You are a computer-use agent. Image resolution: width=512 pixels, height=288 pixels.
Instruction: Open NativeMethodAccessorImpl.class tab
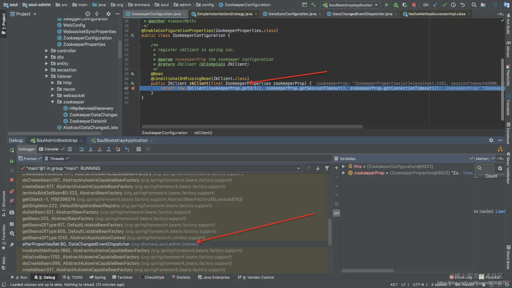pyautogui.click(x=437, y=14)
